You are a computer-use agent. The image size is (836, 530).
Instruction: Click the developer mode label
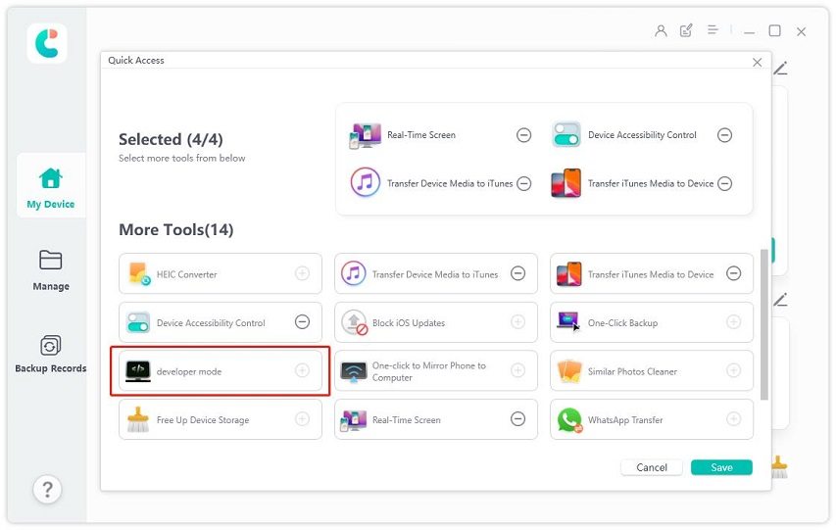click(x=189, y=371)
